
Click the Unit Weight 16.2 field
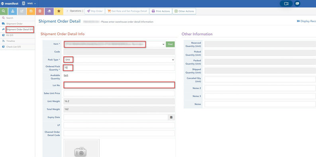click(x=119, y=101)
